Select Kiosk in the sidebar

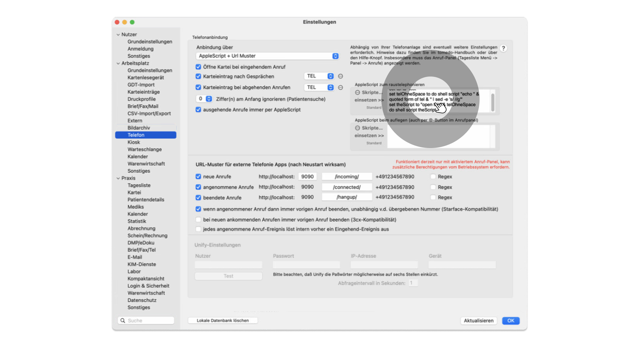point(134,142)
